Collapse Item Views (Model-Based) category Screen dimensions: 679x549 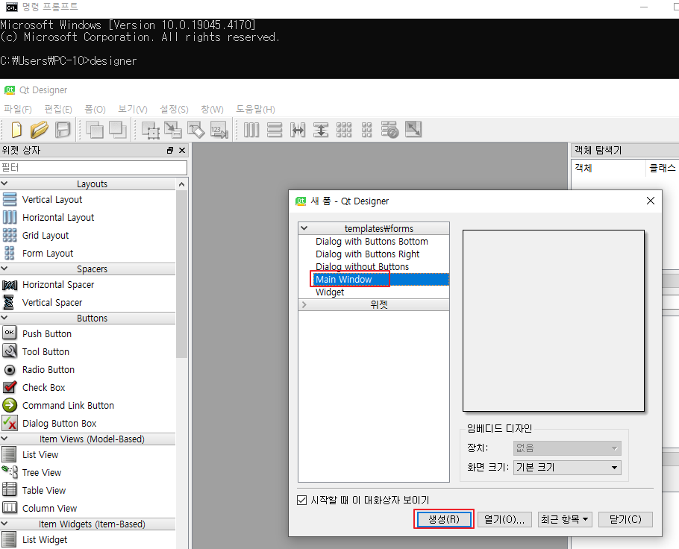pos(4,439)
